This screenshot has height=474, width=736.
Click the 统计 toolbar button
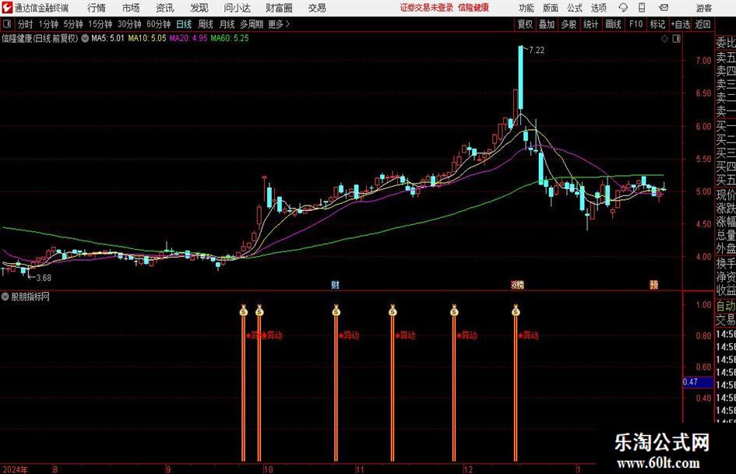point(591,24)
